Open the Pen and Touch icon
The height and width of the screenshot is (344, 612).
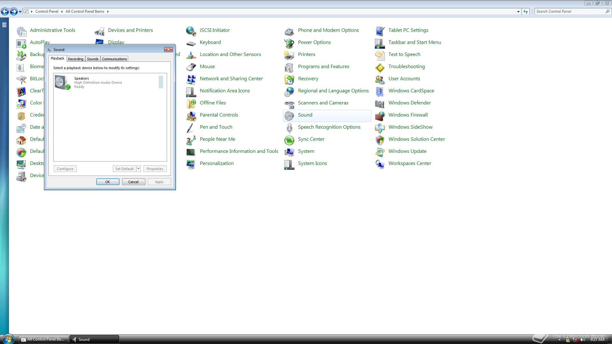tap(190, 128)
